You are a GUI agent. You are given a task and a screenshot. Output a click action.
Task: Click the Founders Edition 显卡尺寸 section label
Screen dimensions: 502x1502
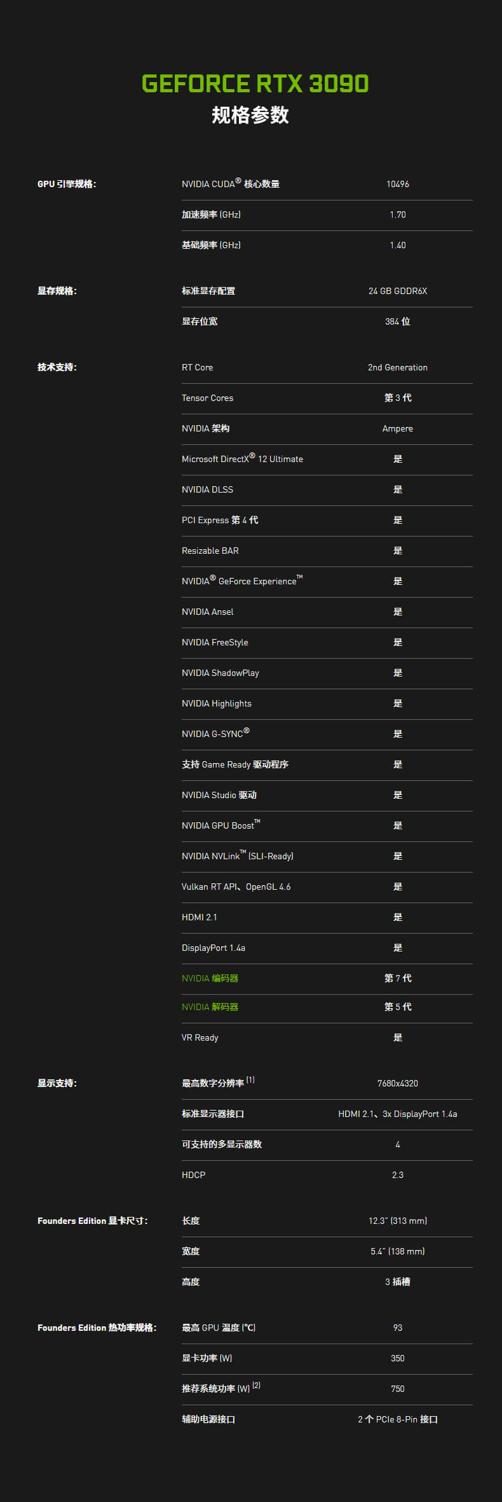click(x=93, y=1221)
